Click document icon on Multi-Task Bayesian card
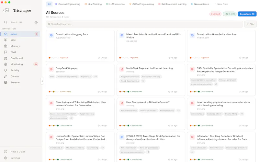259x162 pixels. pos(122,69)
